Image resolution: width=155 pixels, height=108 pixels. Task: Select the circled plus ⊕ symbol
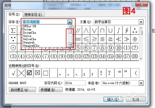(135, 39)
